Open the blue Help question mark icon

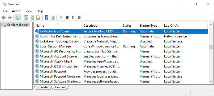pyautogui.click(x=46, y=17)
